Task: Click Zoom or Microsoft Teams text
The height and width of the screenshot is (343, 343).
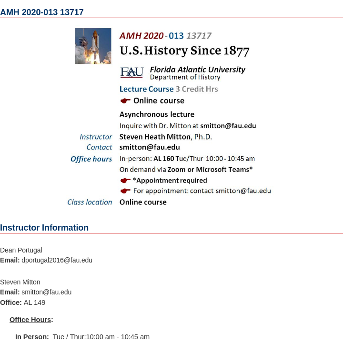Action: coord(210,170)
